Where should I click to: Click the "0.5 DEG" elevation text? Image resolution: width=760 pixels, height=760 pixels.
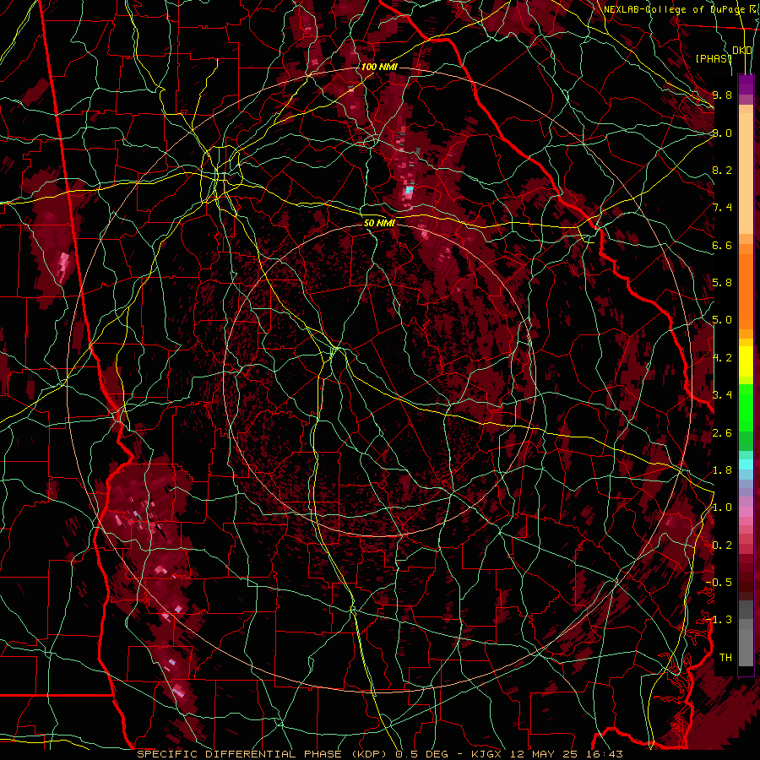tap(421, 754)
